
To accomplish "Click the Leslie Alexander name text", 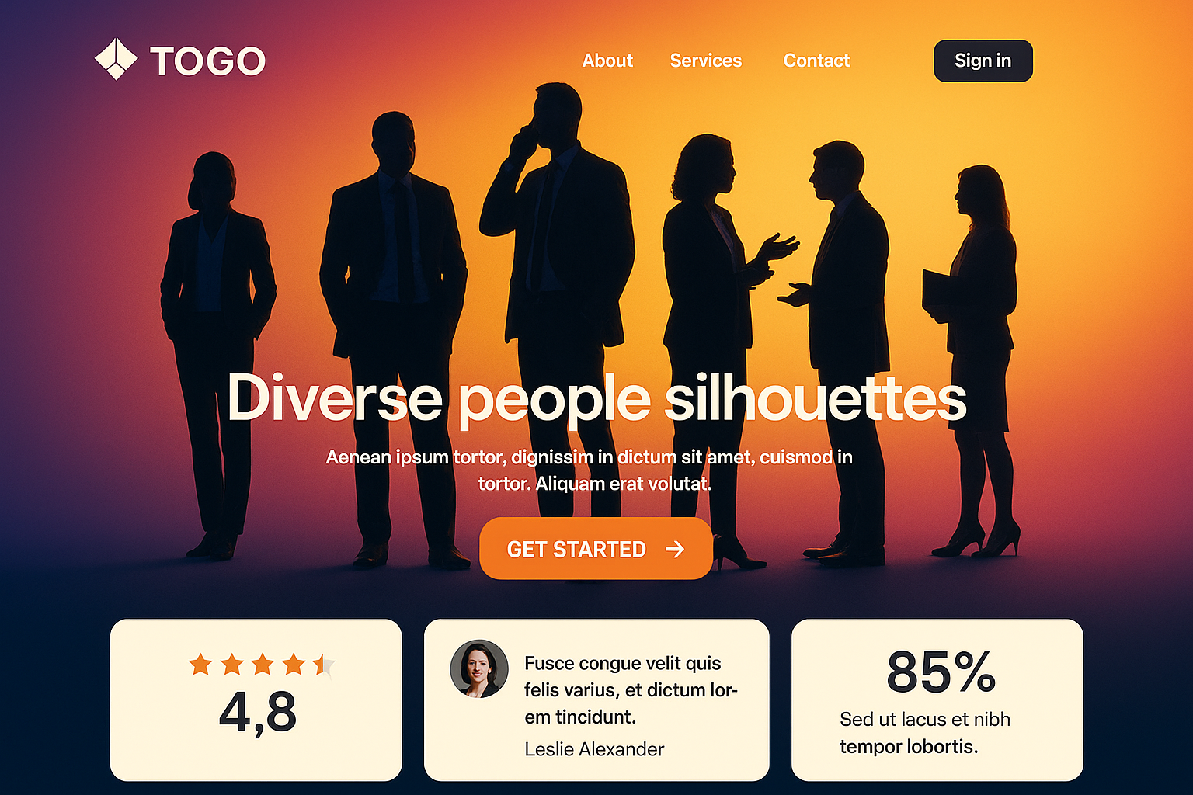I will [594, 749].
